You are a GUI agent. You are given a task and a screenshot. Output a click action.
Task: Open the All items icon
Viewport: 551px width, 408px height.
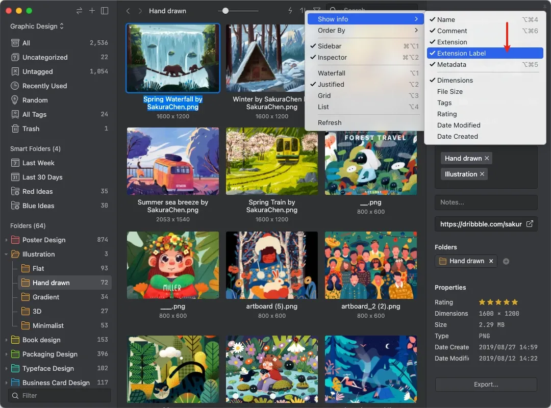15,43
